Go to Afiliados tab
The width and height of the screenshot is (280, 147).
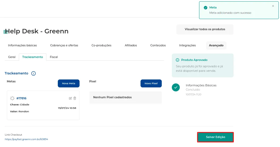coord(131,45)
